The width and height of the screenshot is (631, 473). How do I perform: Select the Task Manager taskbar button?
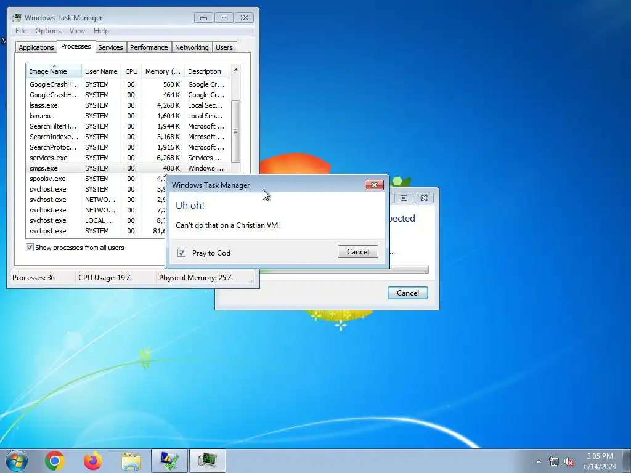pyautogui.click(x=208, y=461)
